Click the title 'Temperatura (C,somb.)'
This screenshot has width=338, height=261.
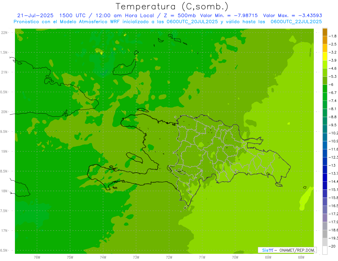point(172,6)
